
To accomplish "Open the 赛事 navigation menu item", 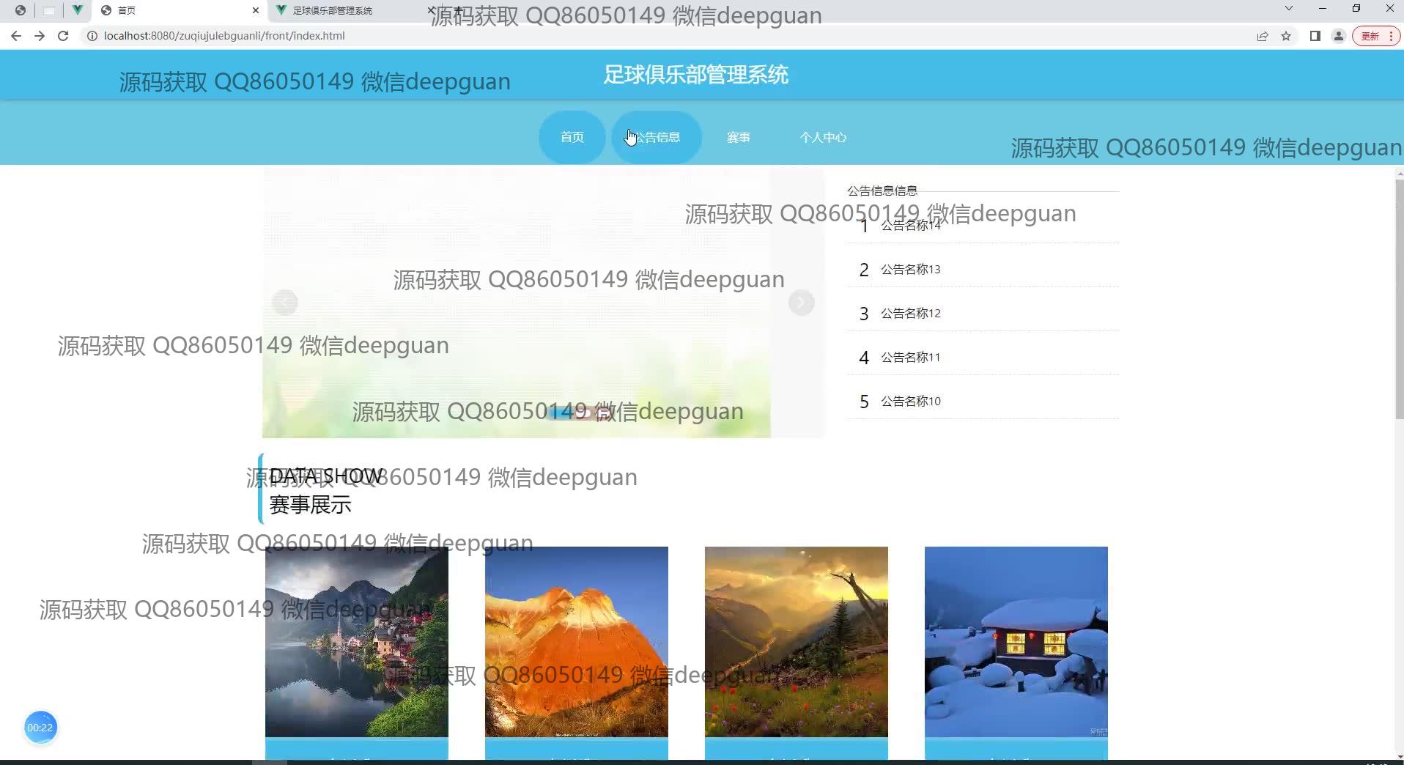I will coord(739,137).
